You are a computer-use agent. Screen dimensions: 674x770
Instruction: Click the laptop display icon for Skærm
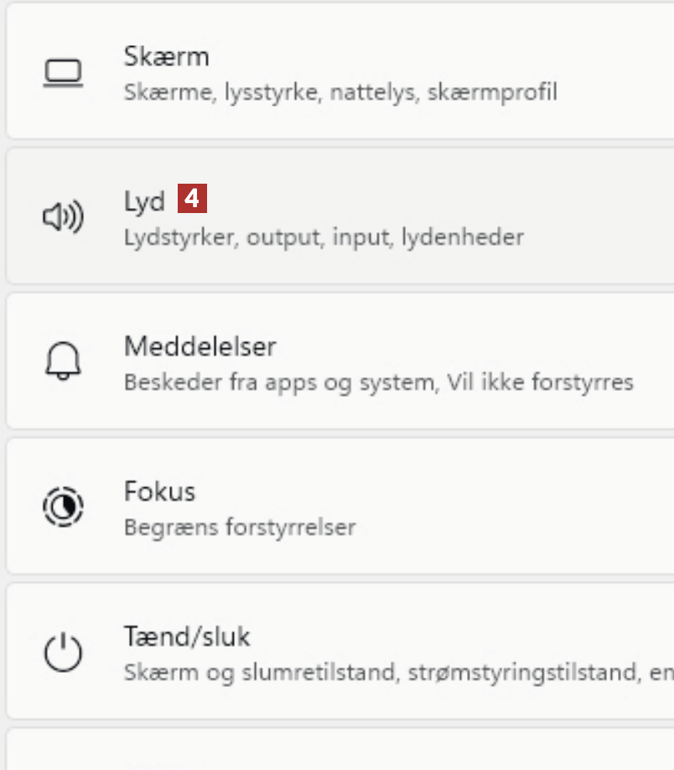(x=63, y=73)
